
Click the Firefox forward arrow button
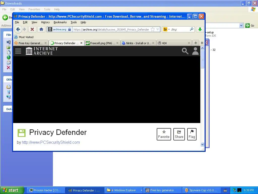pyautogui.click(x=24, y=29)
